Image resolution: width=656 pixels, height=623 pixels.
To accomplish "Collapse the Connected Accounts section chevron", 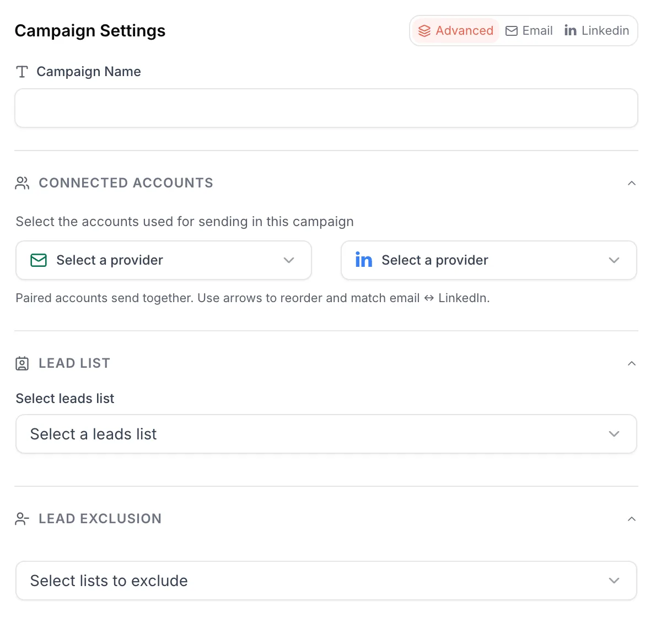I will tap(632, 183).
